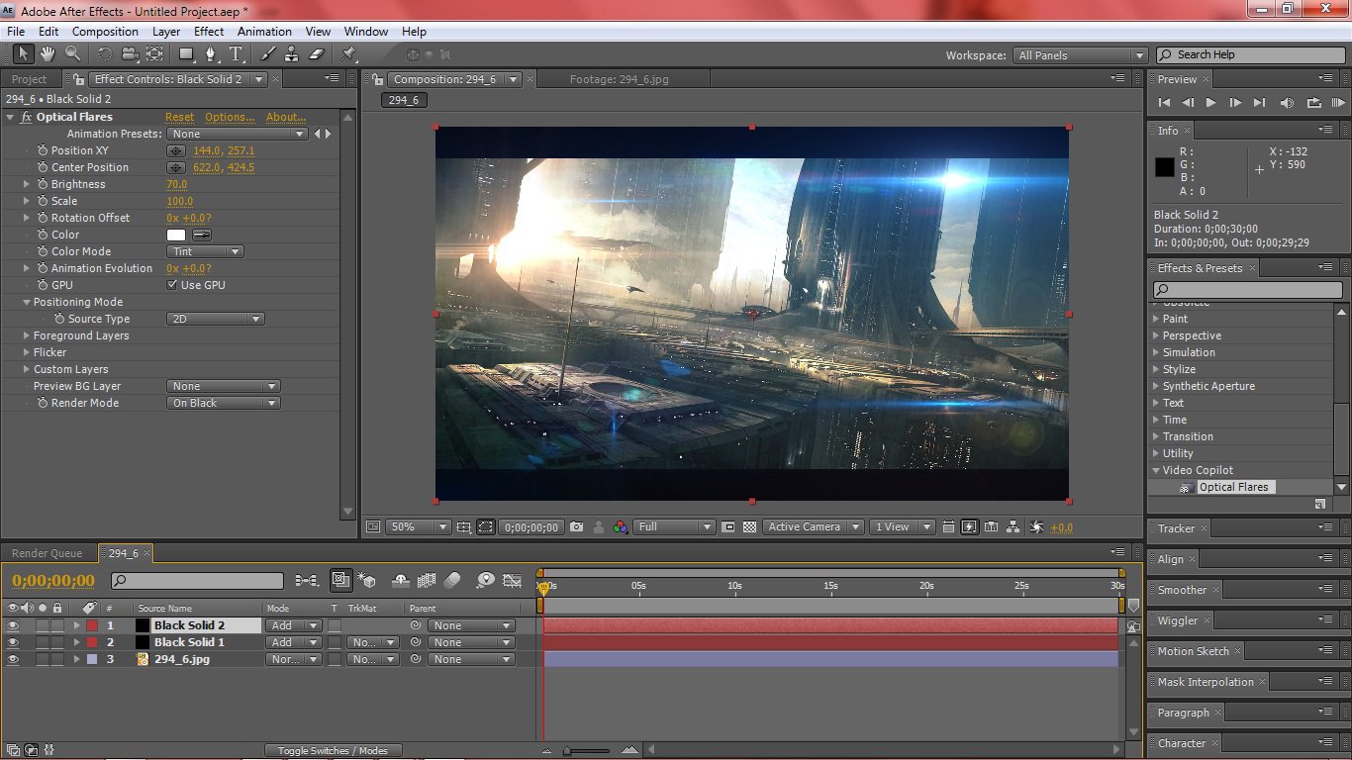1352x760 pixels.
Task: Expand the Foreground Layers group
Action: point(27,335)
